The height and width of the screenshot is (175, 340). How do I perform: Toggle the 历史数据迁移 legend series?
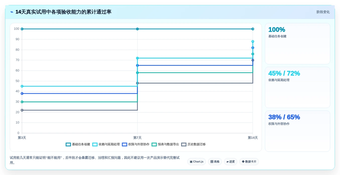193,144
